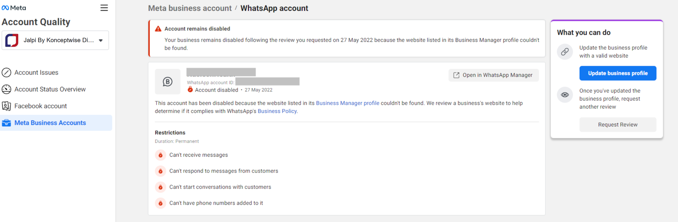Click the link chain icon in What you can do
Image resolution: width=678 pixels, height=222 pixels.
coord(565,52)
